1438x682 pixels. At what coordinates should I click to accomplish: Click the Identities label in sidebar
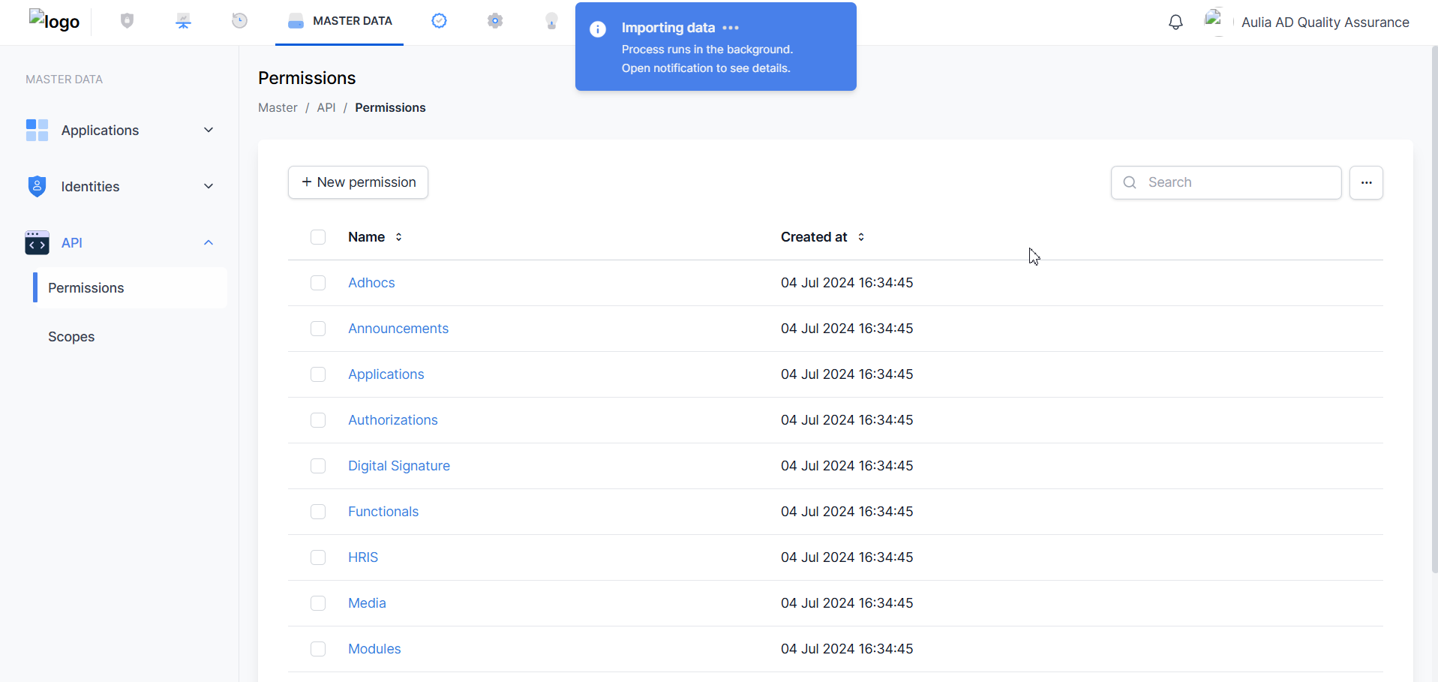coord(90,187)
